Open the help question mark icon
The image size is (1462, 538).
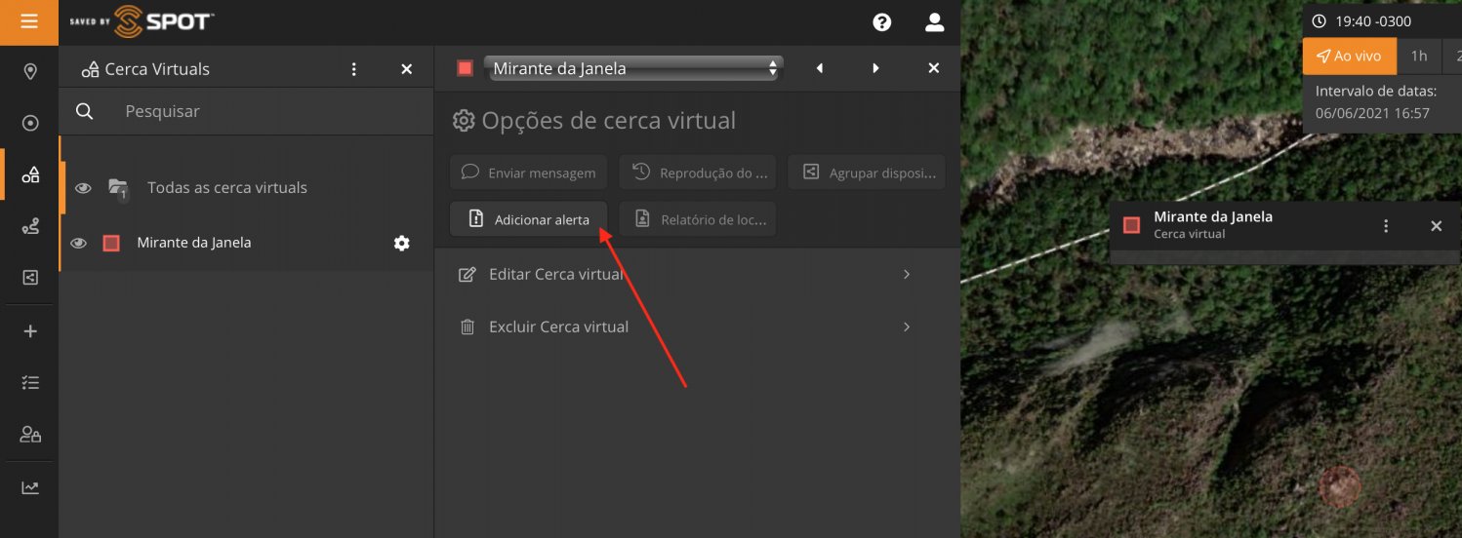point(881,21)
